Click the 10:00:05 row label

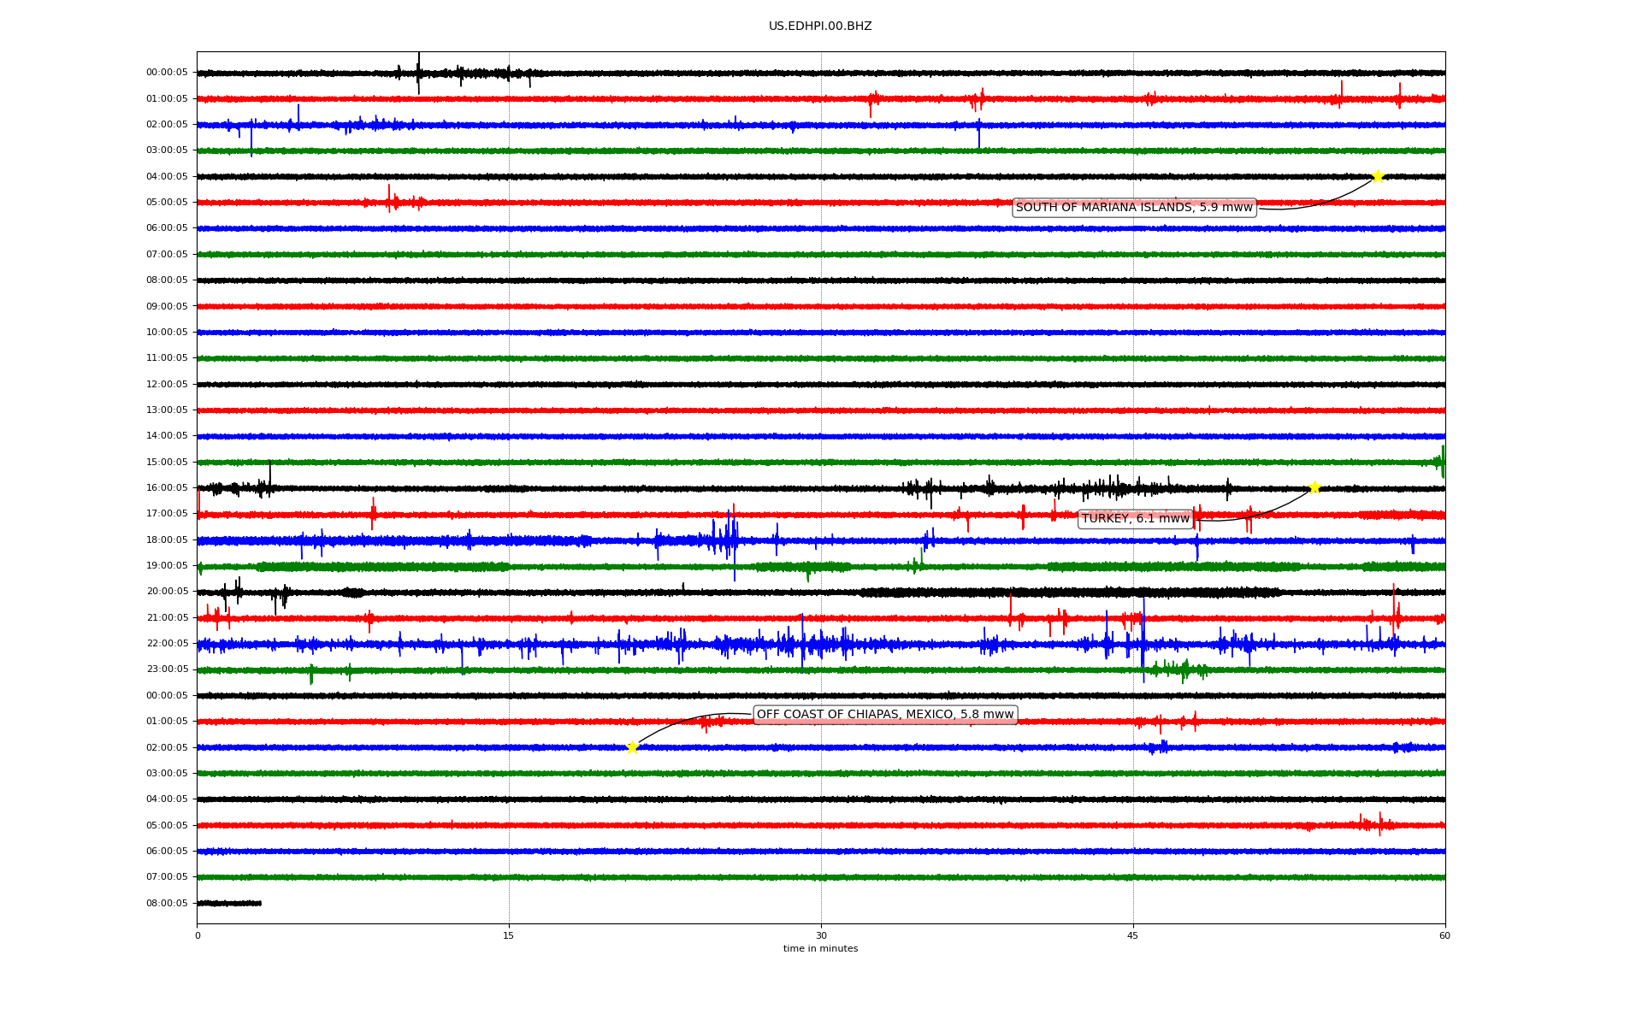(x=167, y=332)
